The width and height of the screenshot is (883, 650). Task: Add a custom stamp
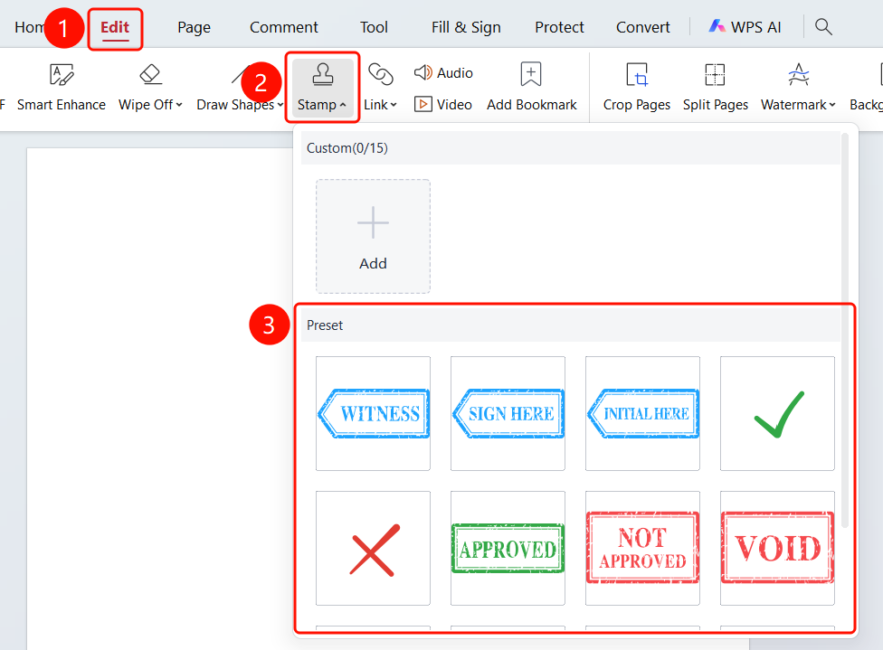[373, 236]
